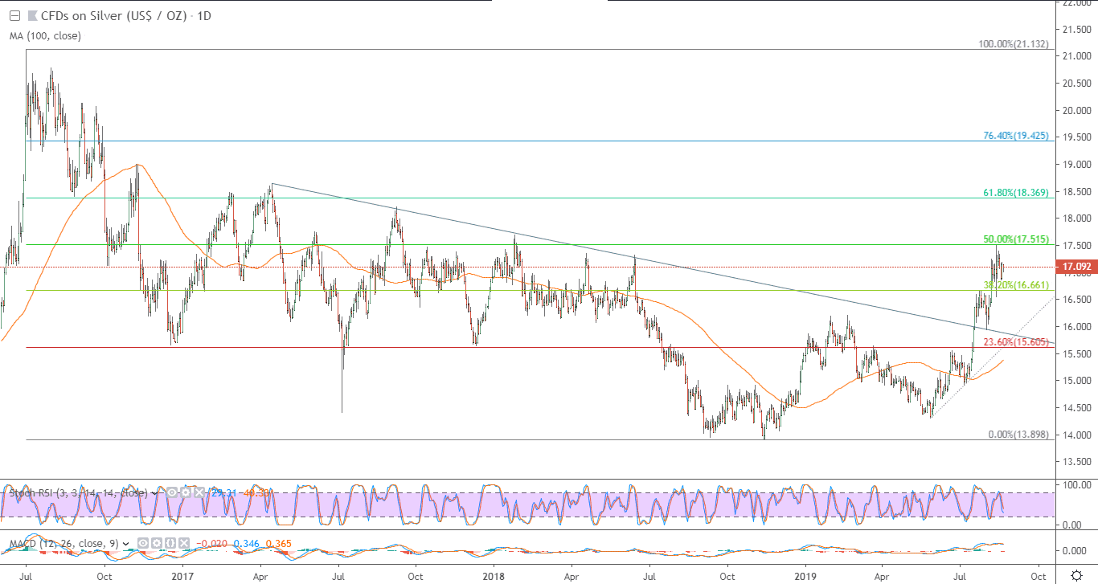Select the MA (100, close) indicator label
The width and height of the screenshot is (1098, 584).
45,35
